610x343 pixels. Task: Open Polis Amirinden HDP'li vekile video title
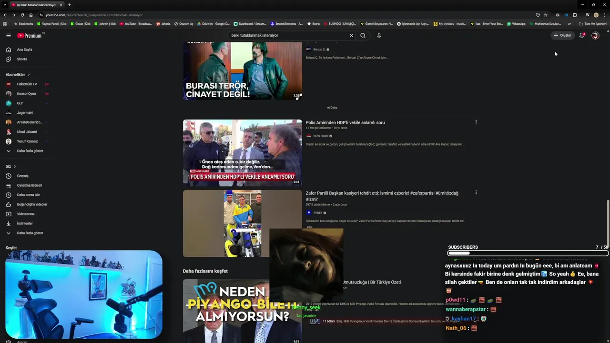tap(345, 122)
